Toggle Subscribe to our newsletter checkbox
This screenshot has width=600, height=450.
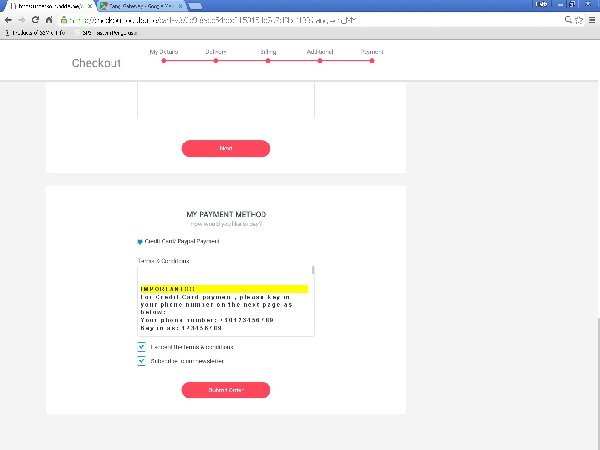pos(142,361)
